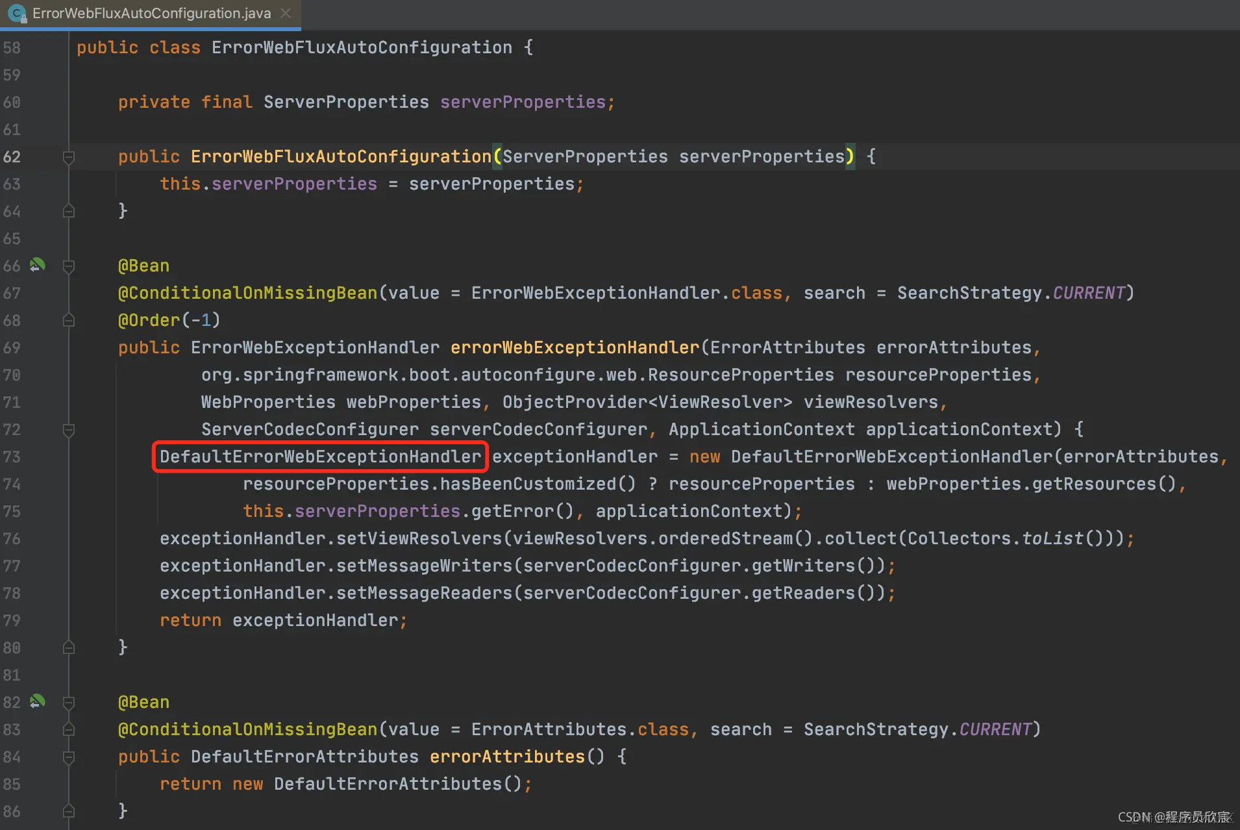Image resolution: width=1240 pixels, height=830 pixels.
Task: Collapse the errorAttributes bean with the line 82 fold marker
Action: tap(68, 702)
